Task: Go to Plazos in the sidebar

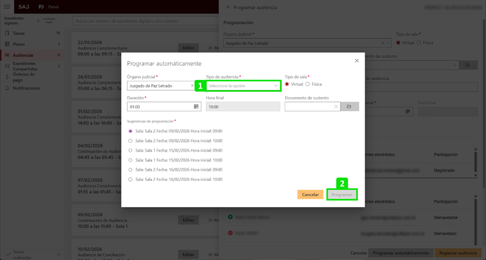Action: [19, 44]
